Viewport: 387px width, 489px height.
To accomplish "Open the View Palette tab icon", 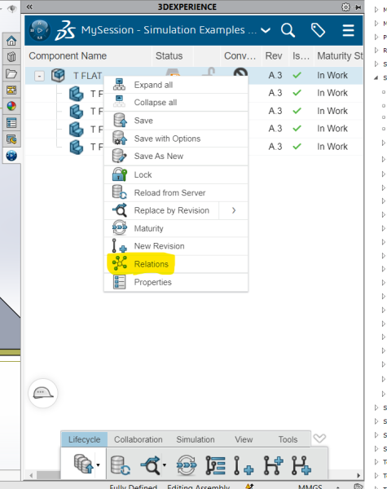I will 11,90.
